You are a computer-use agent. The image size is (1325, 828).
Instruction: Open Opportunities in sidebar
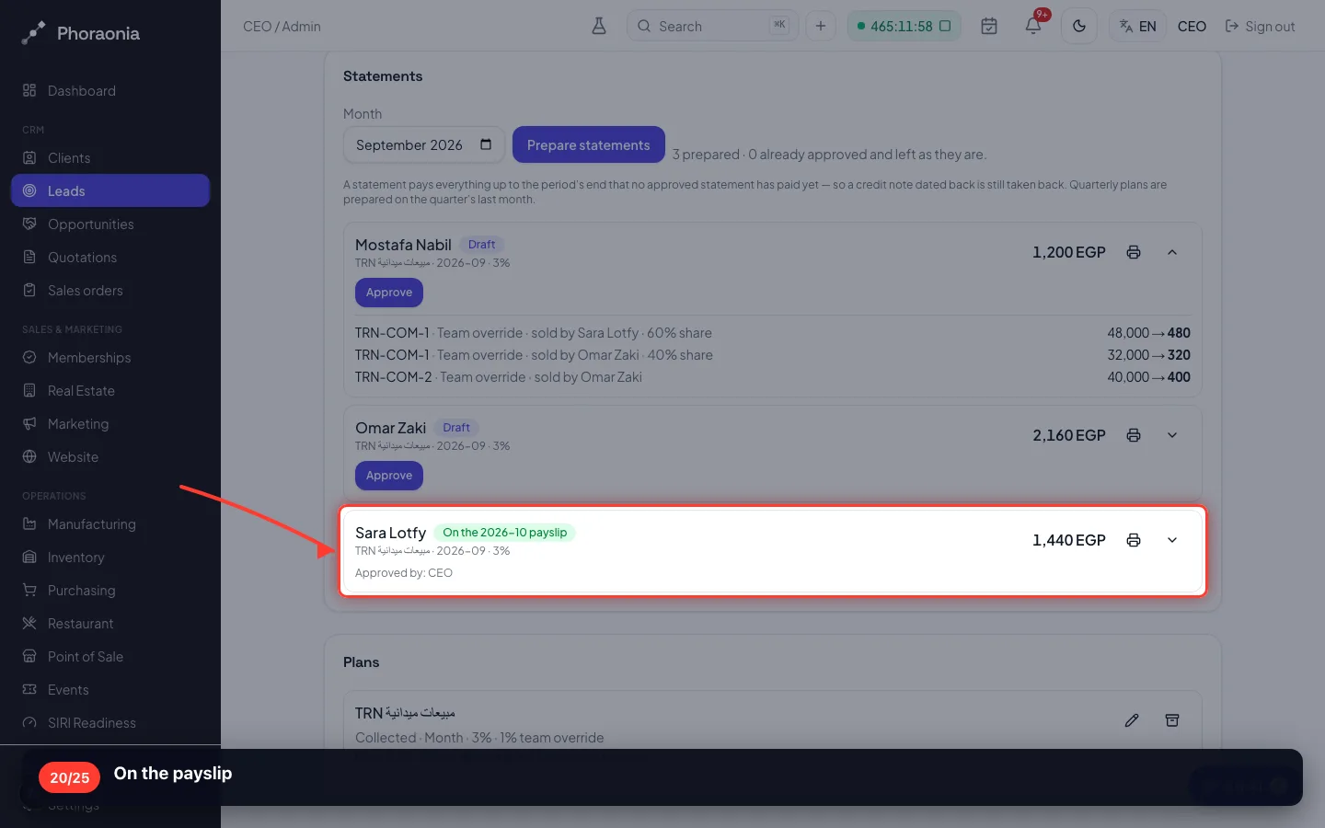(x=110, y=224)
